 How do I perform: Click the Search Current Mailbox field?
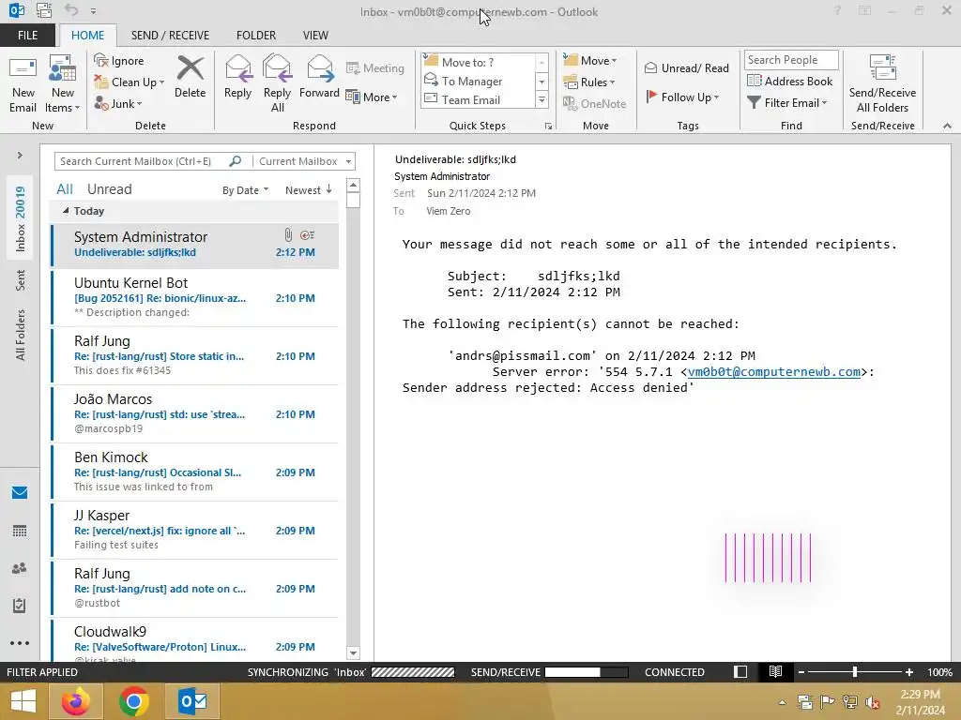coord(143,161)
